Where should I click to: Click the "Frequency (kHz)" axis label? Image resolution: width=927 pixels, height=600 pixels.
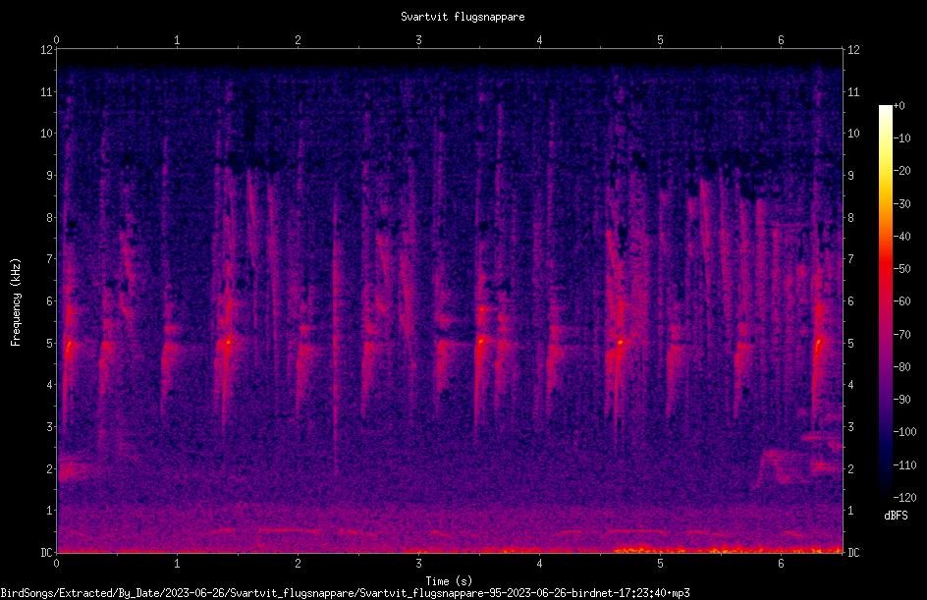pyautogui.click(x=16, y=302)
